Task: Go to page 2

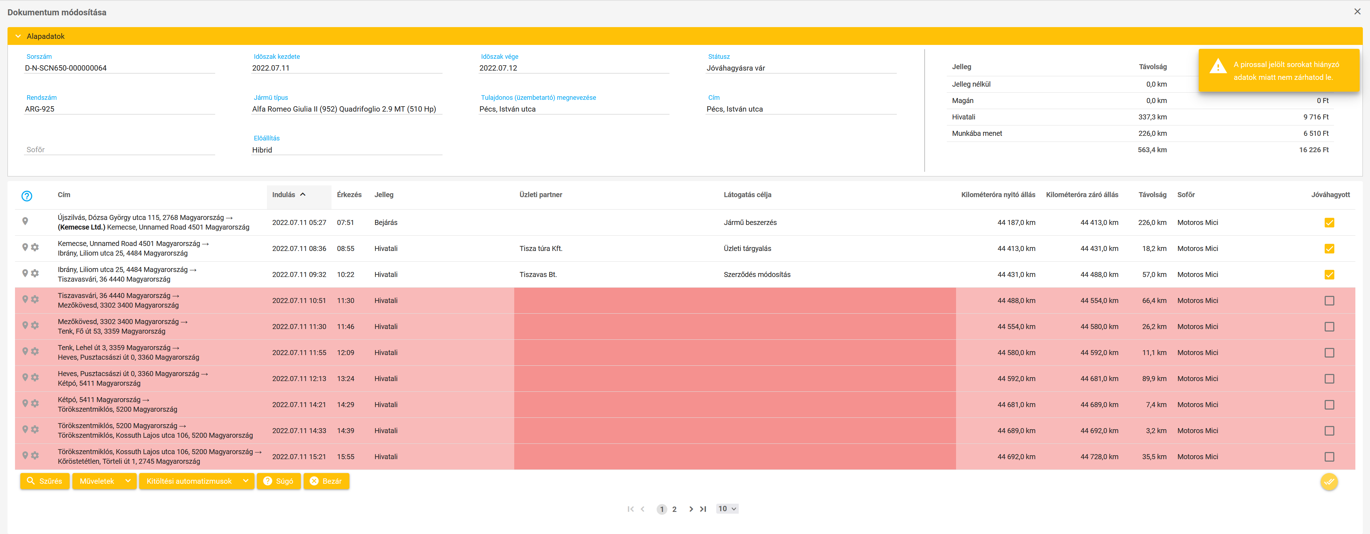Action: [674, 509]
